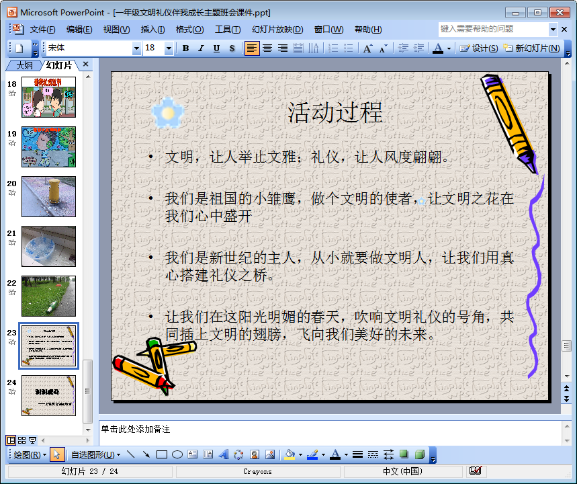This screenshot has height=484, width=577.
Task: Click the shadow style icon
Action: [x=404, y=454]
